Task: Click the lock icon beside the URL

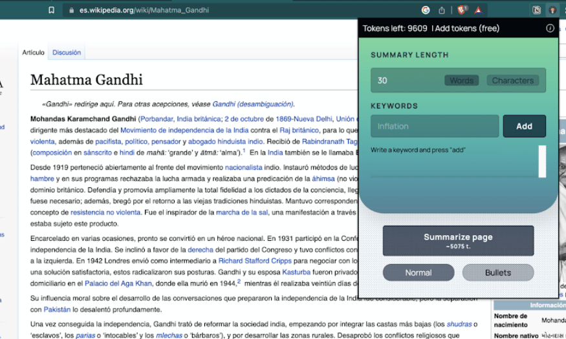Action: (x=71, y=10)
